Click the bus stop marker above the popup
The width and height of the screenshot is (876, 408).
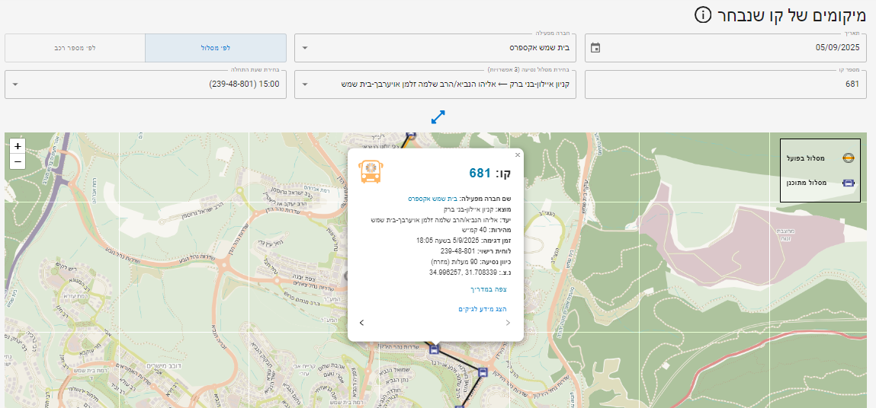(x=411, y=134)
